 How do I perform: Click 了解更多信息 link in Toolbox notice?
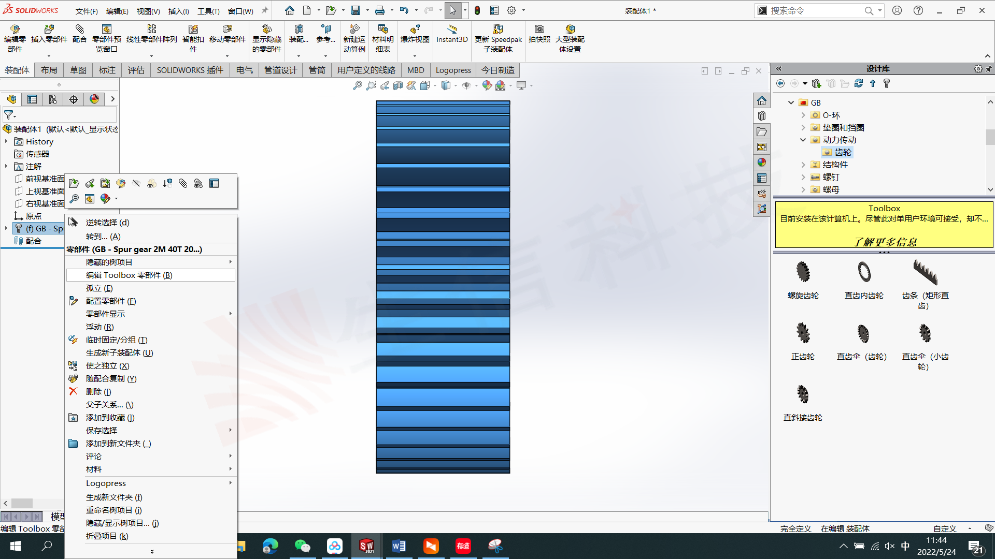pyautogui.click(x=885, y=242)
